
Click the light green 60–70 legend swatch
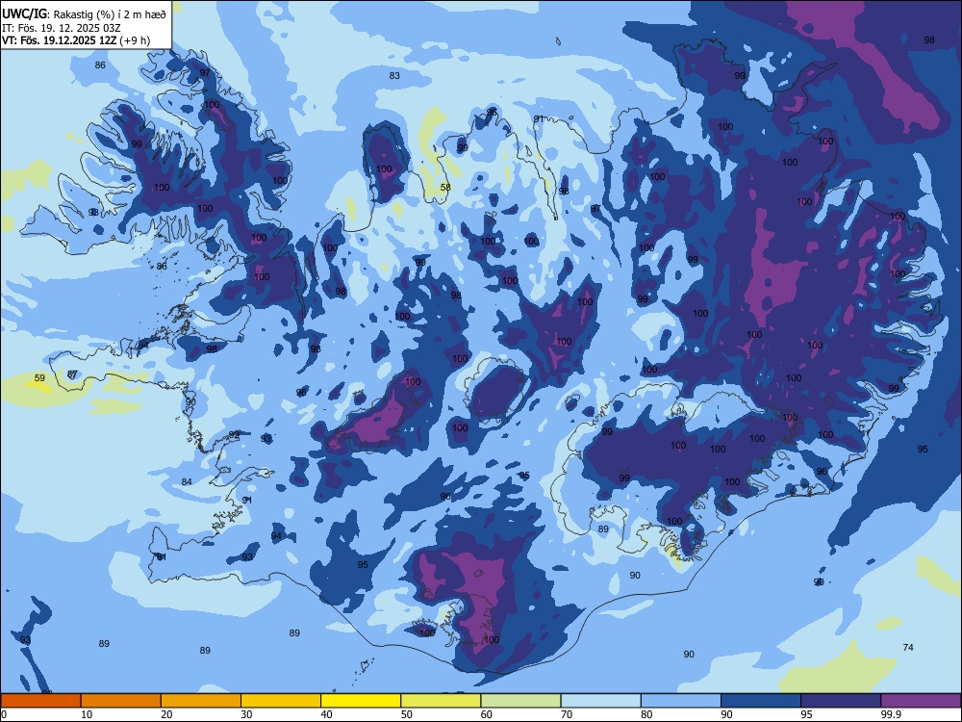(x=520, y=701)
